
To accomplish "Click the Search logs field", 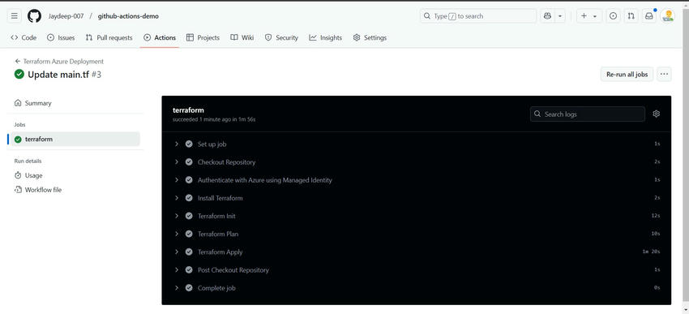I will 588,114.
